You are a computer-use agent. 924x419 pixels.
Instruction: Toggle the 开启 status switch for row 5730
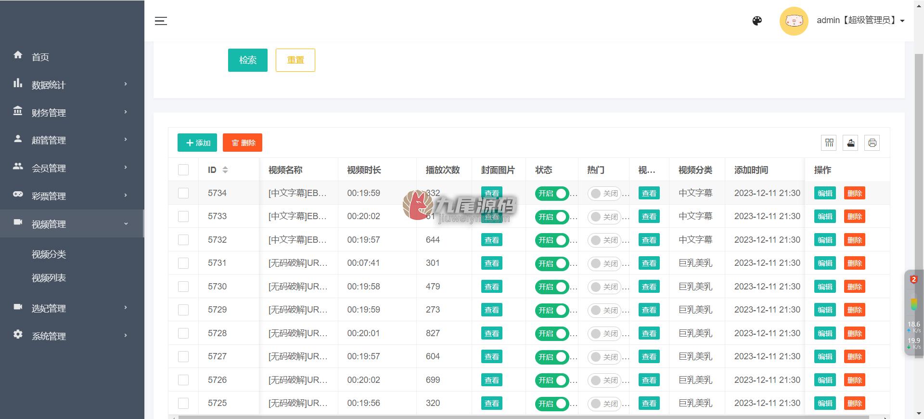pyautogui.click(x=552, y=287)
